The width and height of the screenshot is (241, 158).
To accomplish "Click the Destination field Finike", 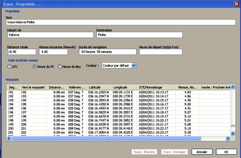I will (139, 35).
